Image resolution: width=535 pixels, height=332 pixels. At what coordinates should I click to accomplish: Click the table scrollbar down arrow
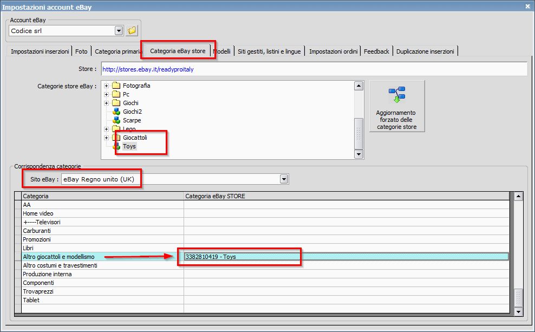point(518,311)
